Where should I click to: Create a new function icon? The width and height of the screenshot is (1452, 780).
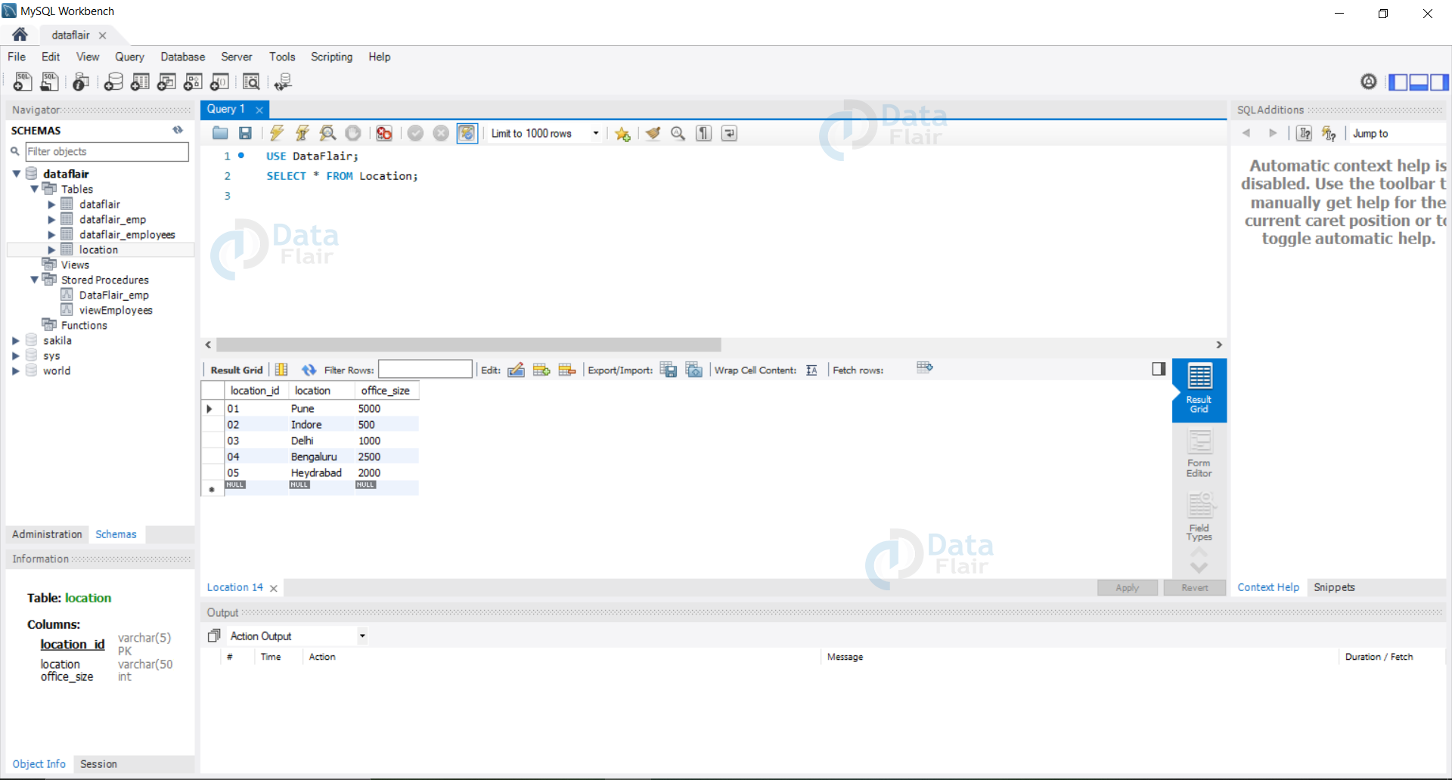point(219,82)
